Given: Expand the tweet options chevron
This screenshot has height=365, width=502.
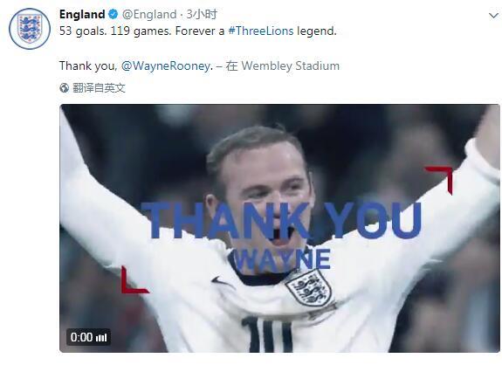Looking at the screenshot, I should coord(493,16).
